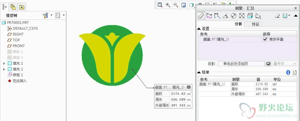
Task: Switch to the 特征 tab
Action: 255,24
